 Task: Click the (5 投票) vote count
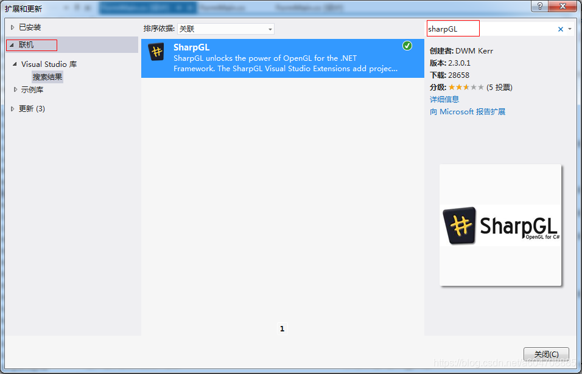(499, 88)
